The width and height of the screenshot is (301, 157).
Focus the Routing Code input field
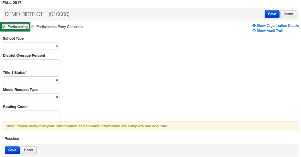(x=31, y=114)
